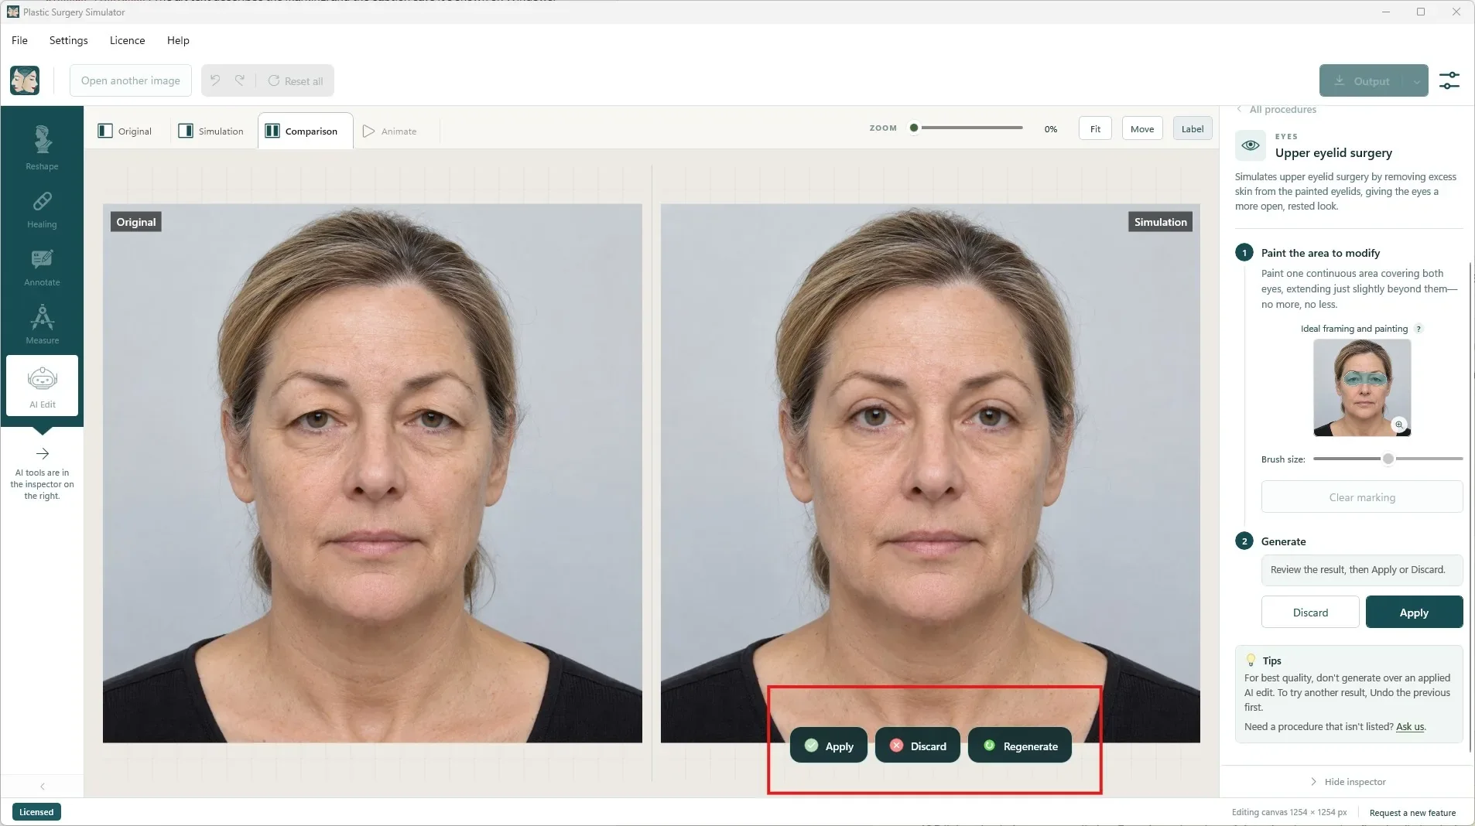Click the Clear marking button
Screen dimensions: 1475x826
[x=1362, y=497]
